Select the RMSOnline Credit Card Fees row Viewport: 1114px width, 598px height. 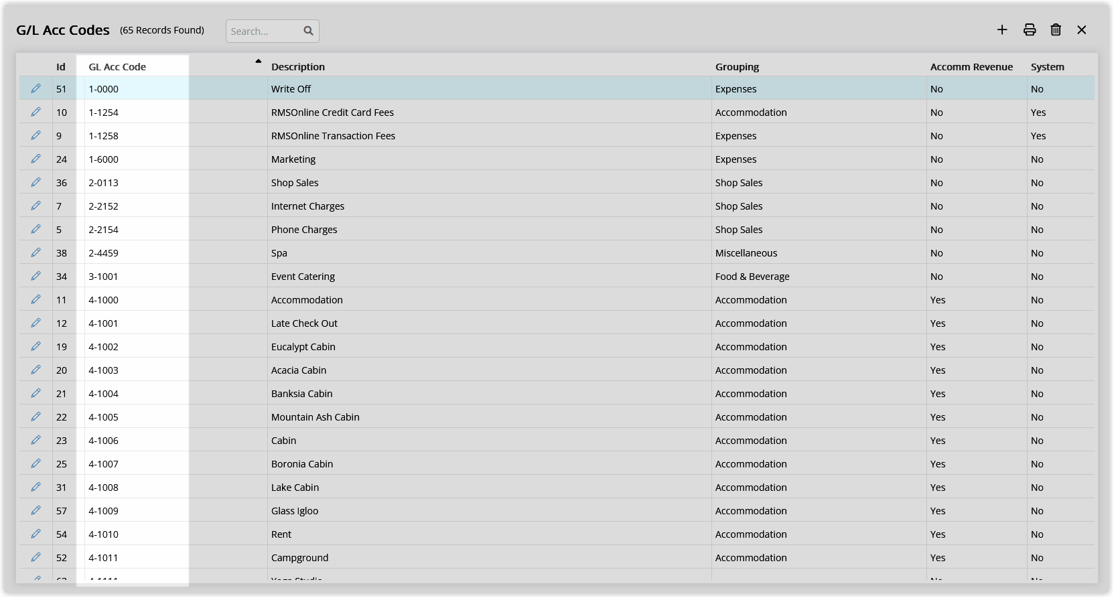[332, 113]
